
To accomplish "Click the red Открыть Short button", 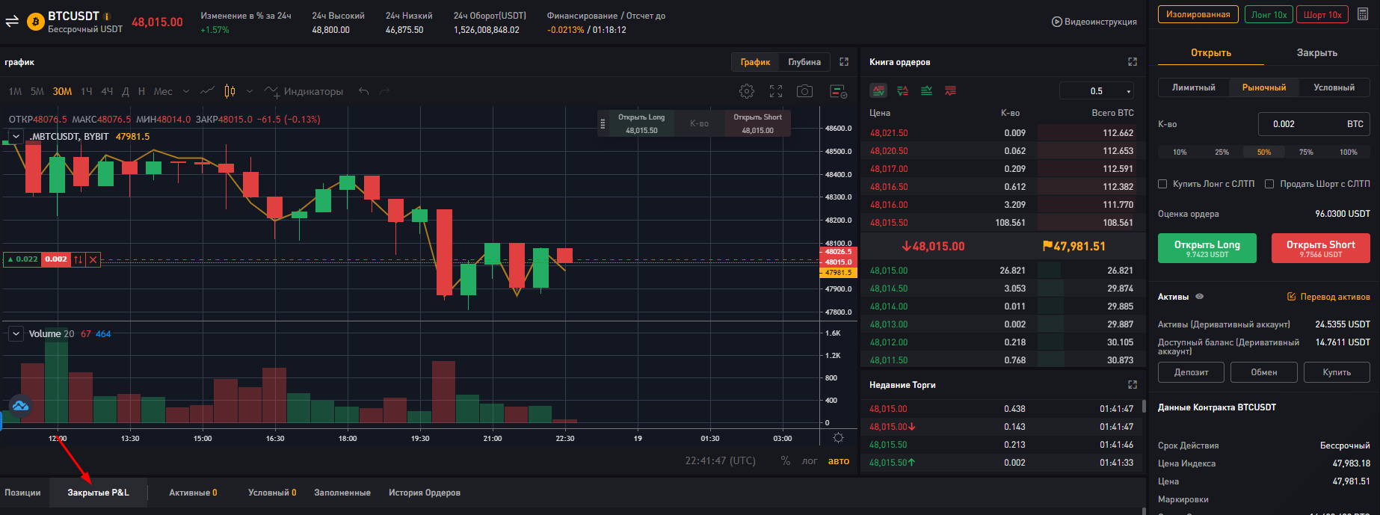I will click(x=1320, y=248).
